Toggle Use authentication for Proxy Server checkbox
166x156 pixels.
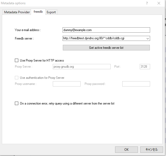coord(16,78)
